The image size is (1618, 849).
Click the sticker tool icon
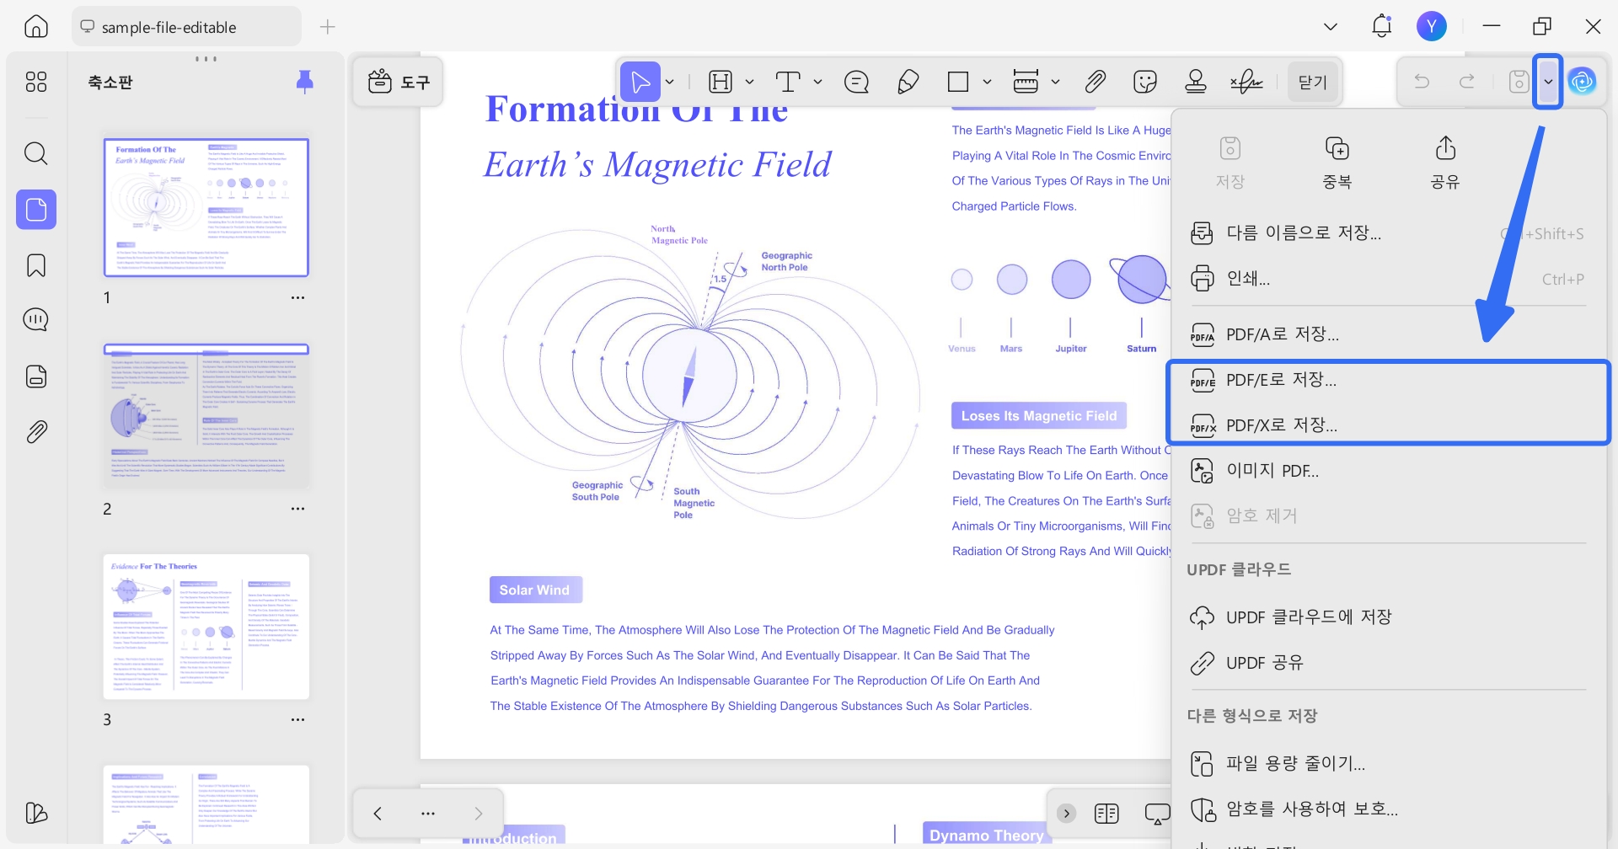(x=1145, y=82)
